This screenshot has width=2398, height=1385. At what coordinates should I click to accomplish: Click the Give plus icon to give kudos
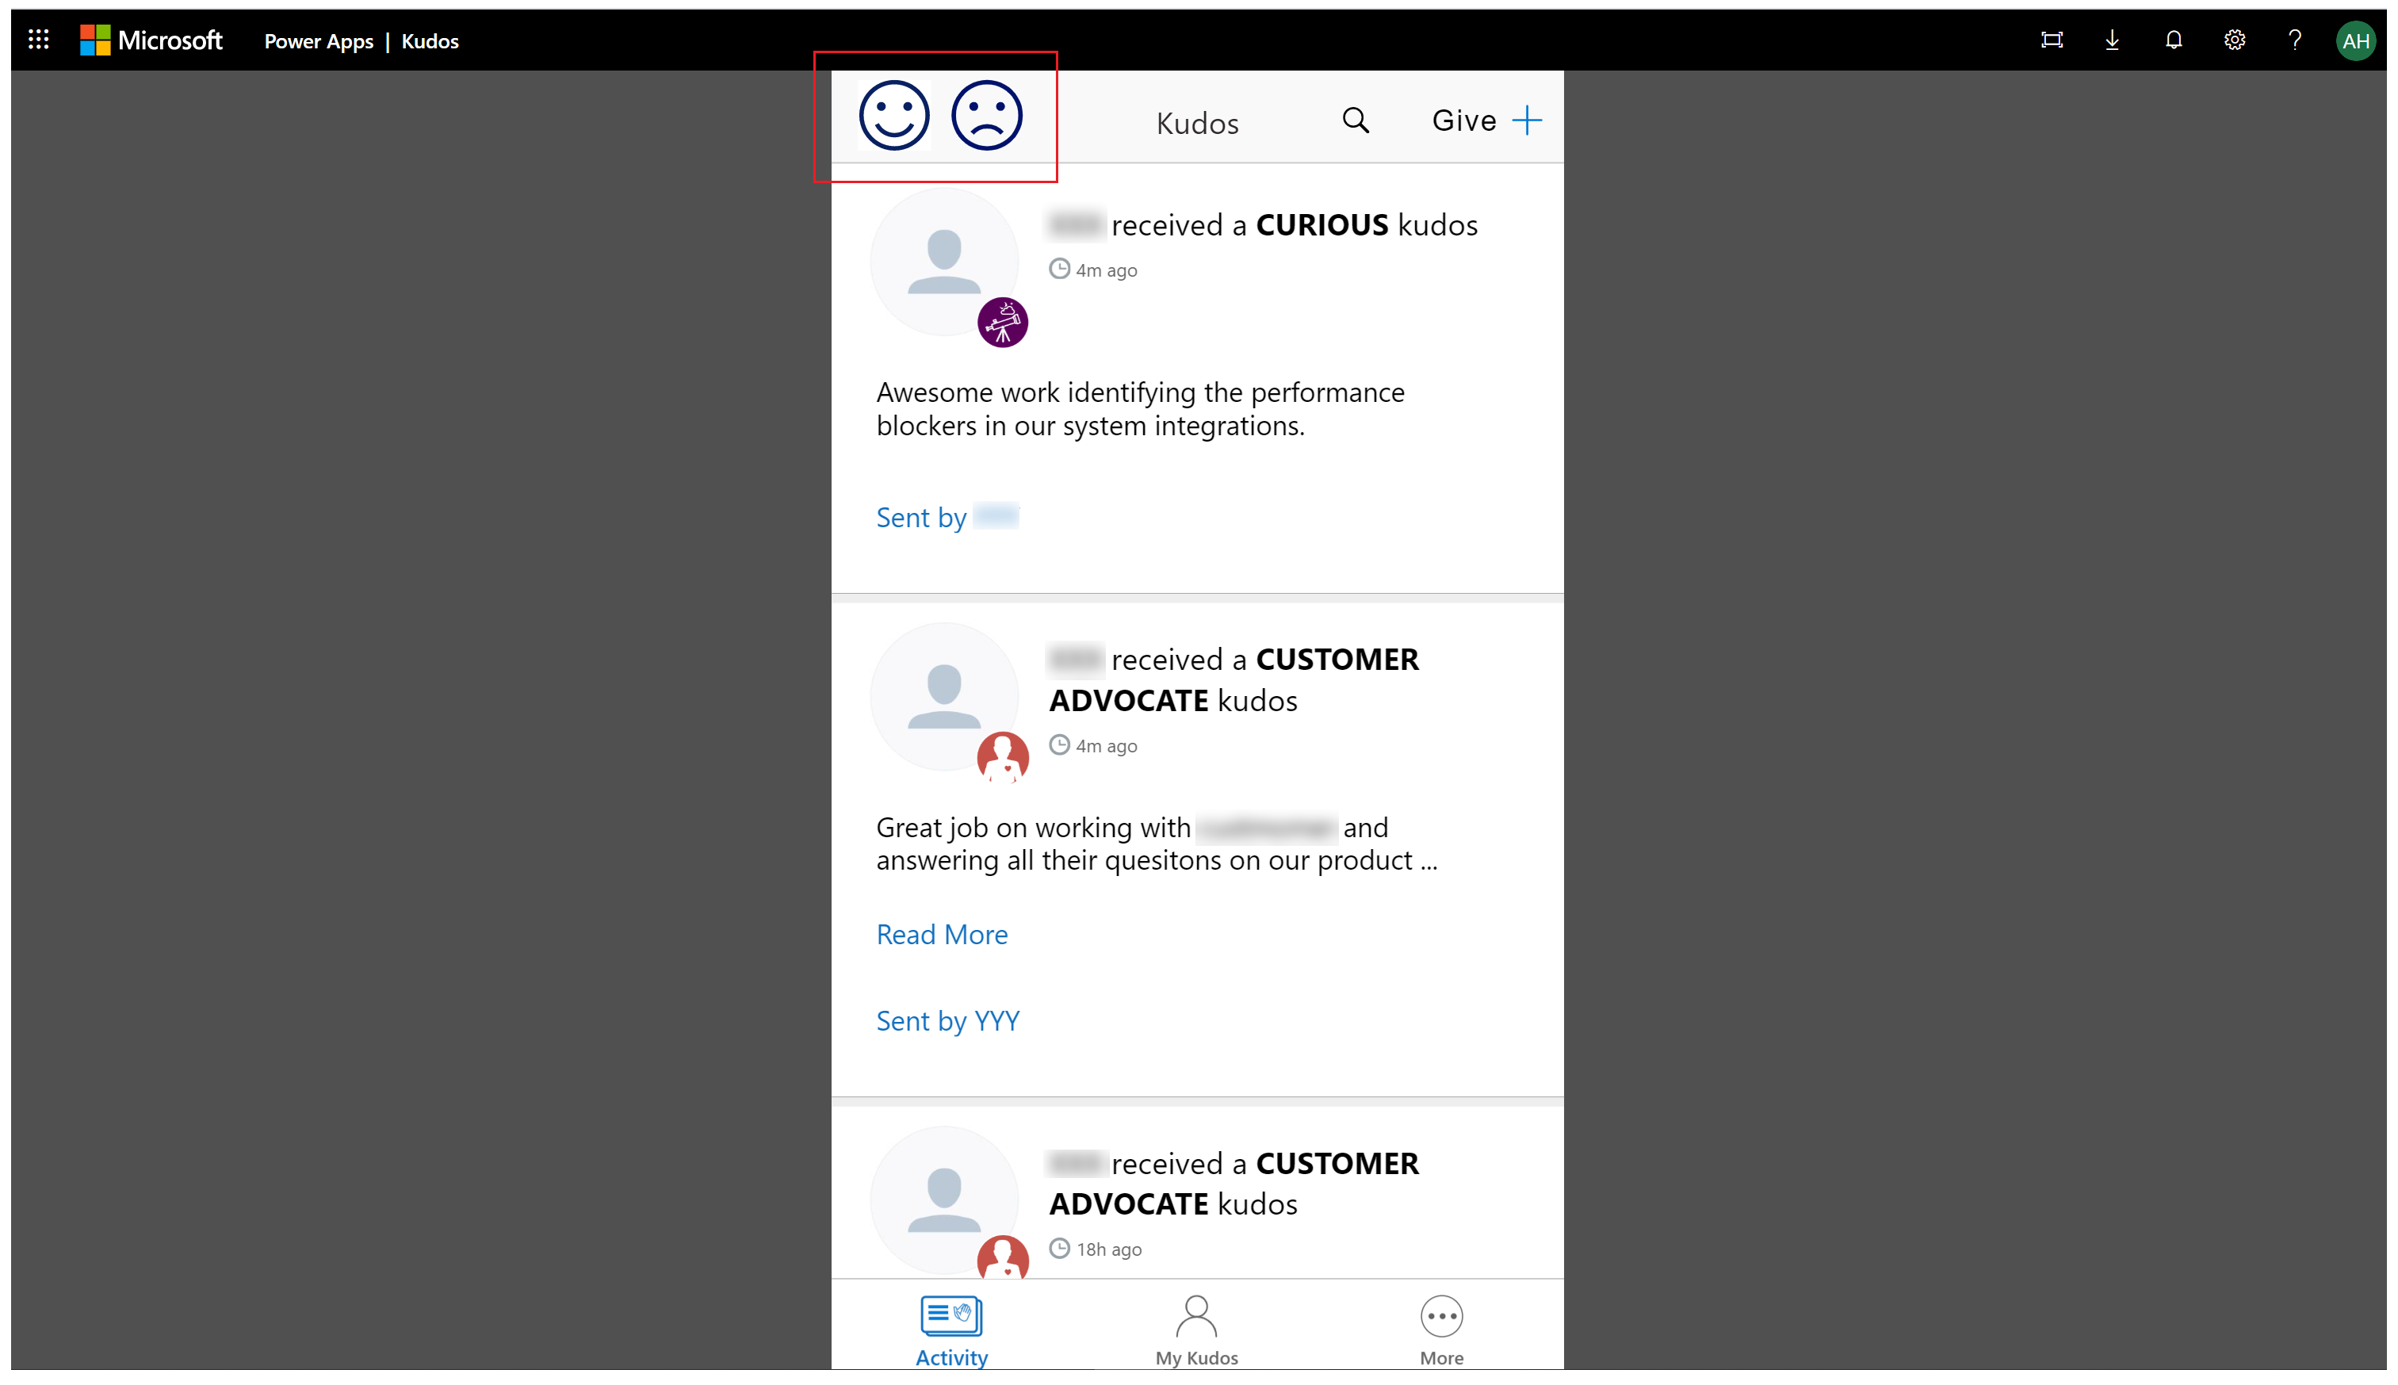click(x=1528, y=119)
